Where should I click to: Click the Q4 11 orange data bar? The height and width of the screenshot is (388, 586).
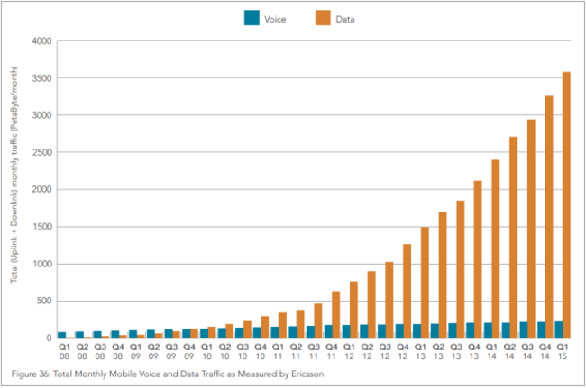tap(335, 315)
